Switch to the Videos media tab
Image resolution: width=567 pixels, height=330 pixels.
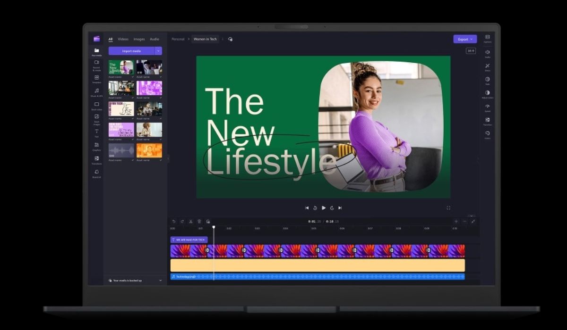123,39
